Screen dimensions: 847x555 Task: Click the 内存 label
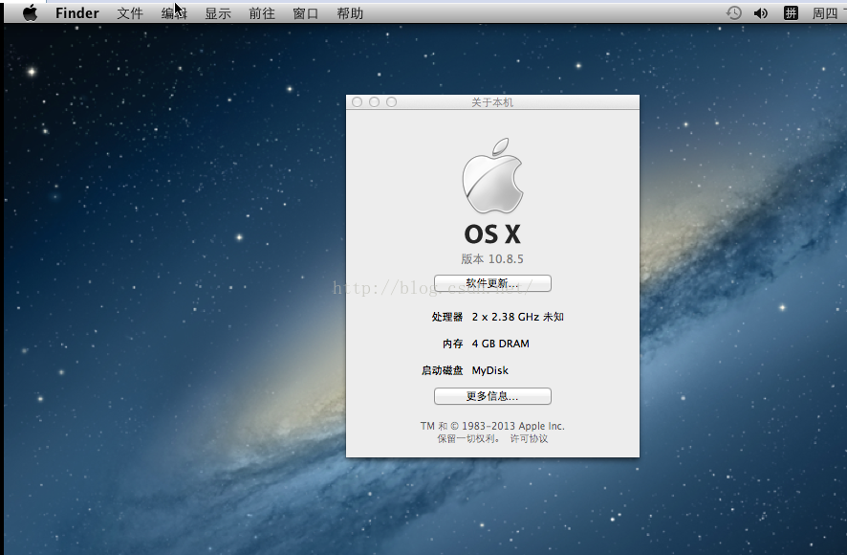tap(453, 344)
